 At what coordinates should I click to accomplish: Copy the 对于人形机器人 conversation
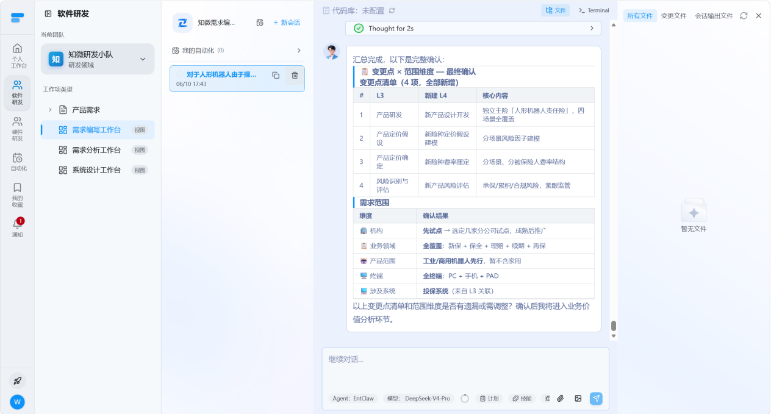pyautogui.click(x=276, y=75)
